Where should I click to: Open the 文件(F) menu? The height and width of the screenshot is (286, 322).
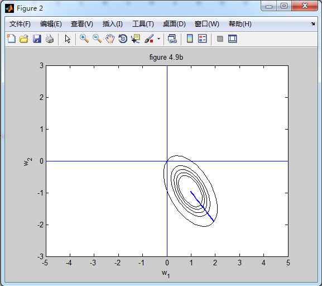20,24
